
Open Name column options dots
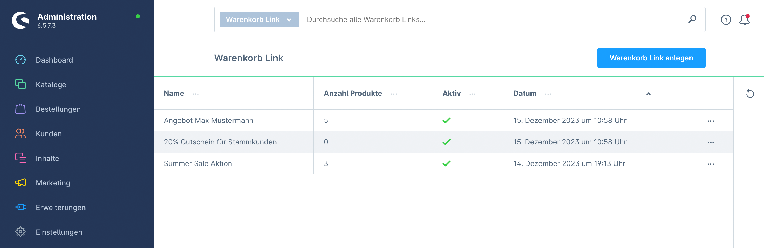pyautogui.click(x=195, y=94)
